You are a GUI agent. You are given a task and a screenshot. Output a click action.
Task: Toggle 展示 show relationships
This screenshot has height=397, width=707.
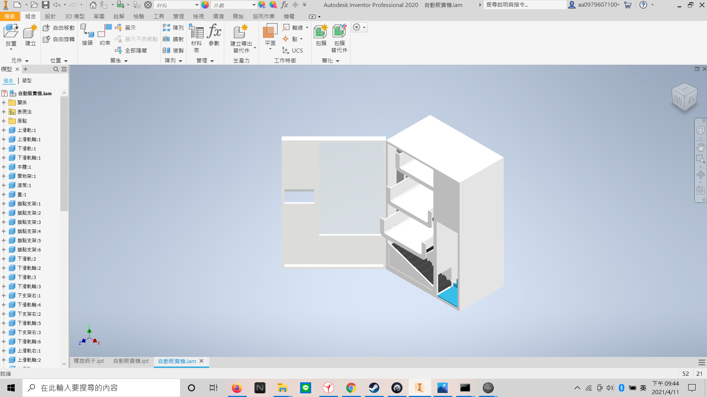click(126, 28)
